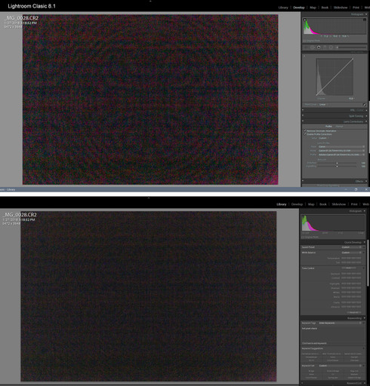Image resolution: width=370 pixels, height=386 pixels.
Task: Open Map module in top window
Action: 313,8
